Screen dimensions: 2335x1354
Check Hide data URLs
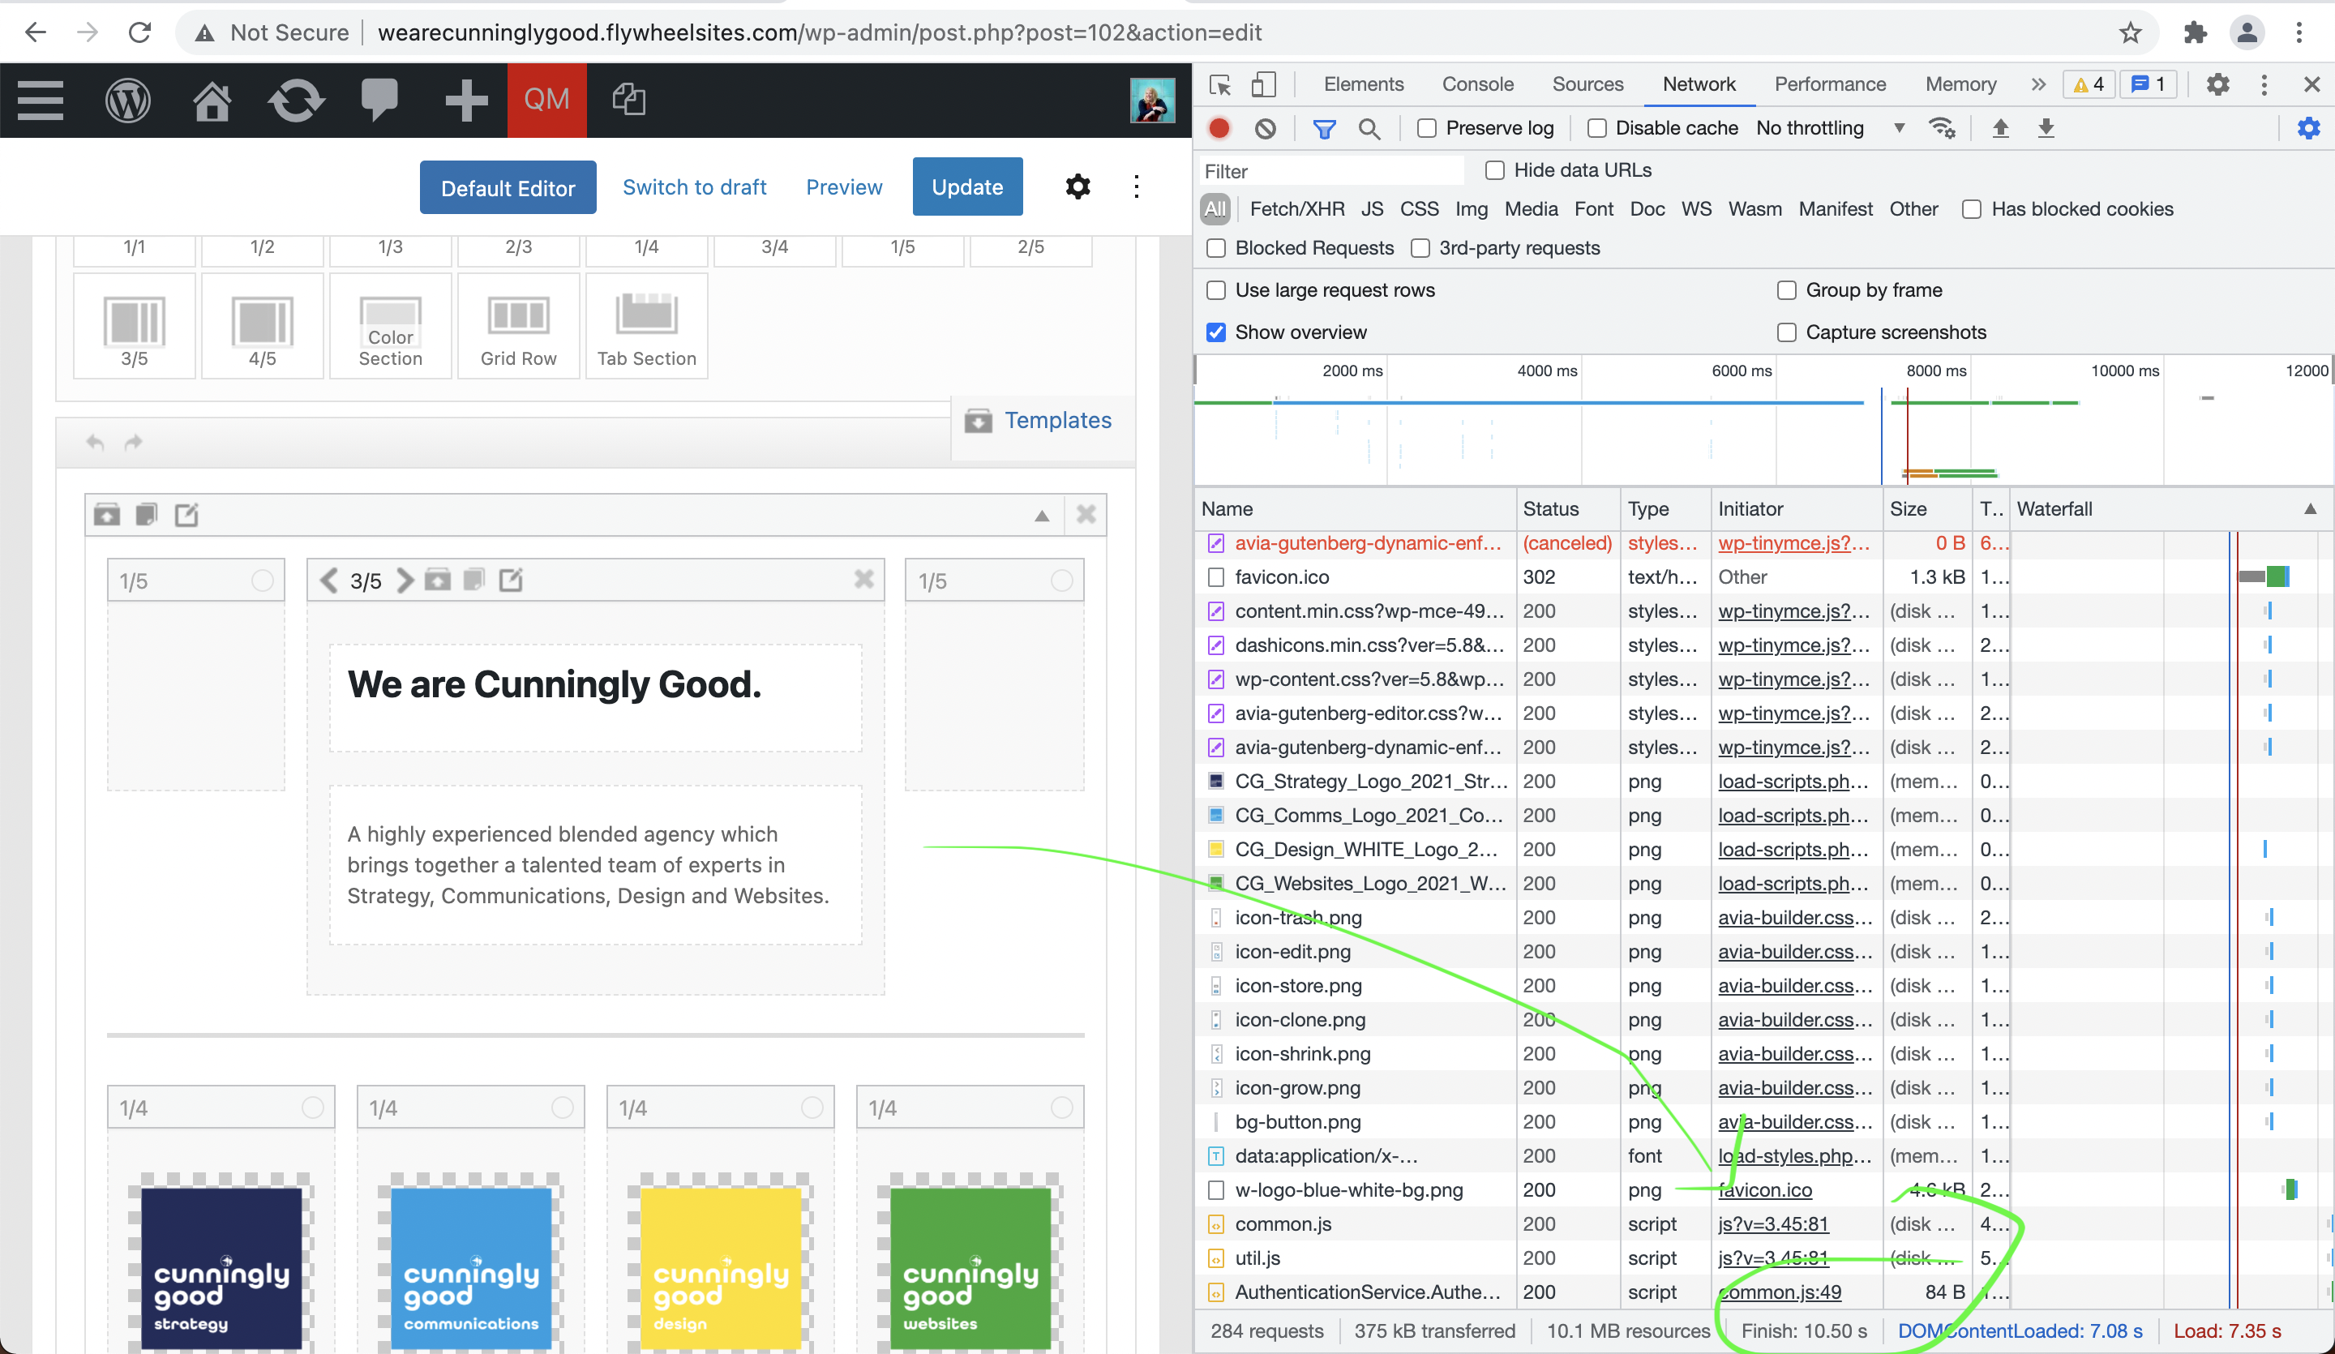tap(1494, 169)
